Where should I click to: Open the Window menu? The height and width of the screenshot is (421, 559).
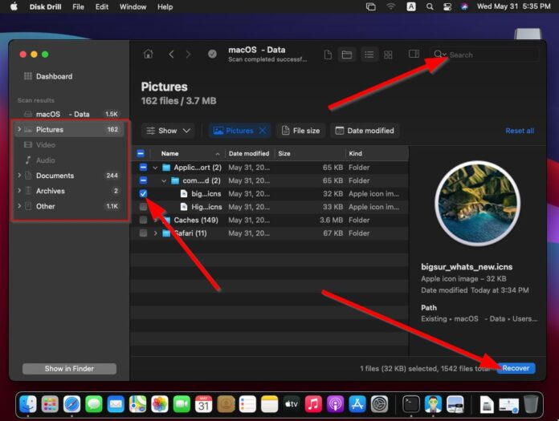(x=133, y=6)
